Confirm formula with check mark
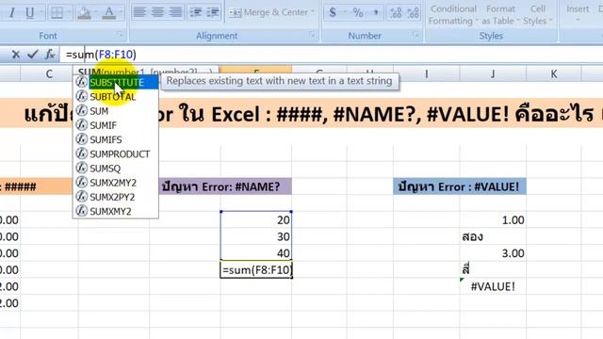Viewport: 603px width, 339px height. [33, 55]
